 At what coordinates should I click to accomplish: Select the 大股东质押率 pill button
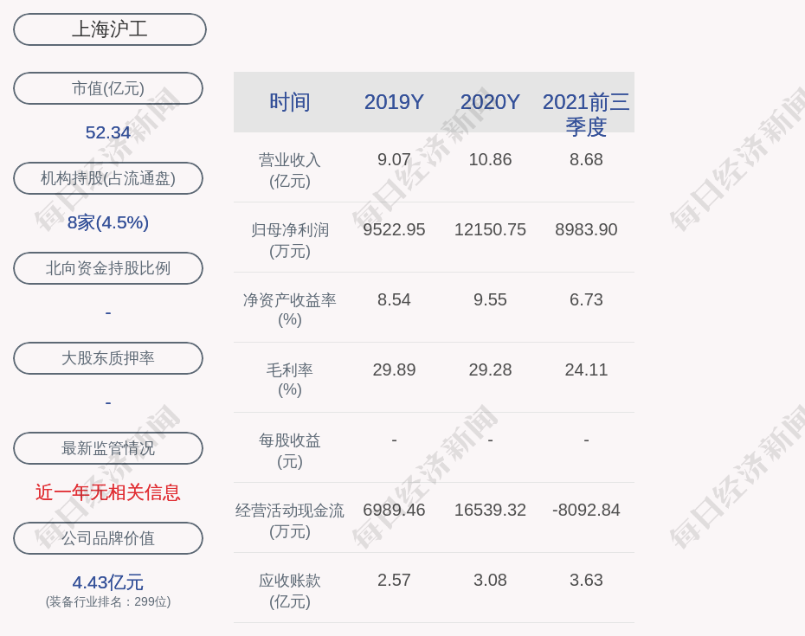[108, 358]
